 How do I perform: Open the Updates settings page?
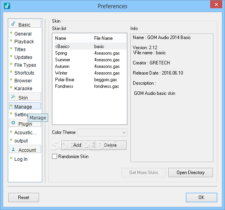[23, 57]
